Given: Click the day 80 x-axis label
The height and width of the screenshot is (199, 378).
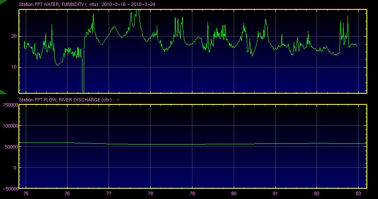Looking at the screenshot, I should [x=234, y=194].
